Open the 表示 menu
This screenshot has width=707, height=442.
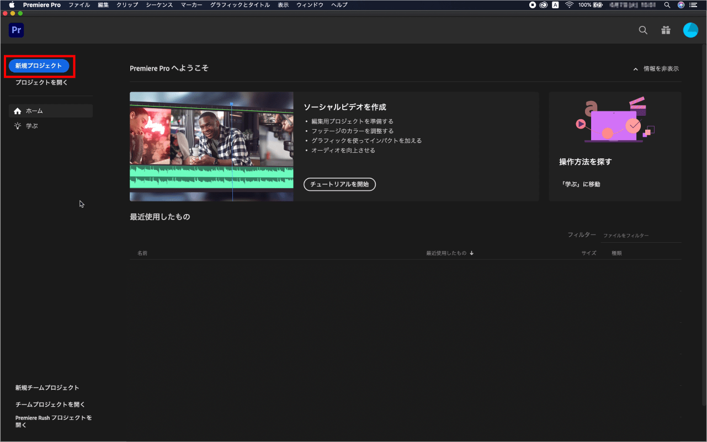pyautogui.click(x=283, y=5)
